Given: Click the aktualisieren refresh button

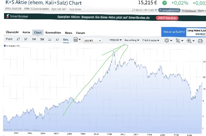Looking at the screenshot, I should pos(169,10).
